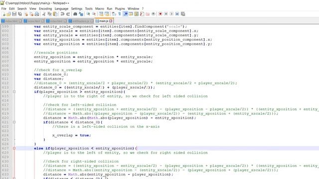Toggle word wrap in toolbar
This screenshot has width=319, height=179.
coord(114,14)
